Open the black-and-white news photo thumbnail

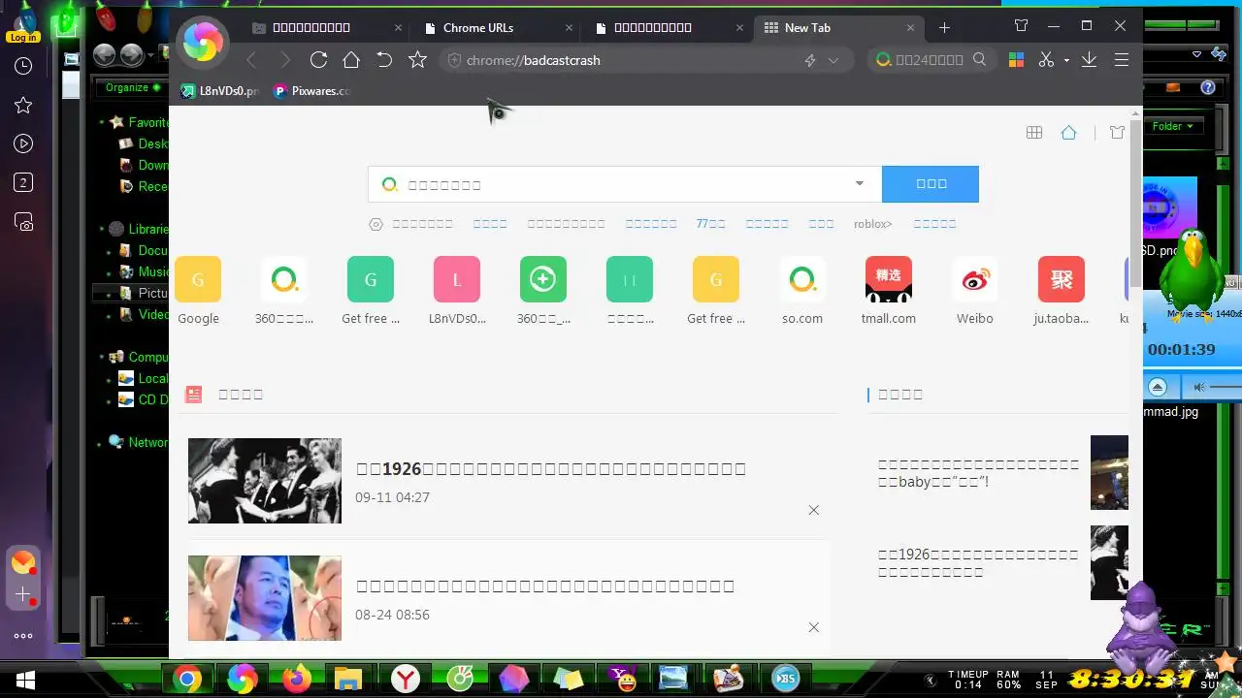point(265,481)
